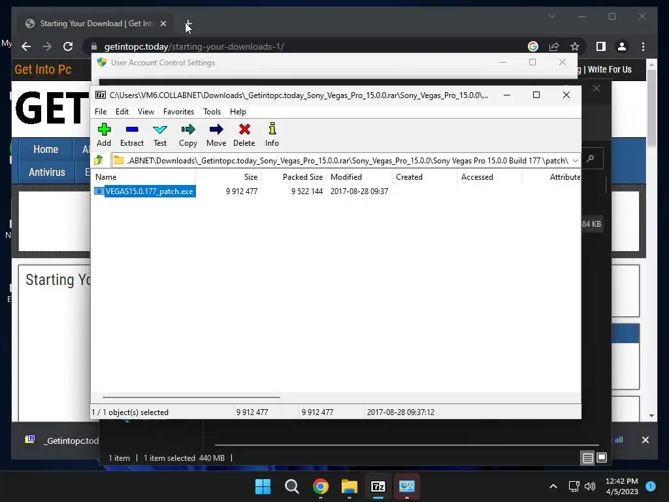Click the Control Panel taskbar icon
The width and height of the screenshot is (669, 502).
pyautogui.click(x=407, y=486)
